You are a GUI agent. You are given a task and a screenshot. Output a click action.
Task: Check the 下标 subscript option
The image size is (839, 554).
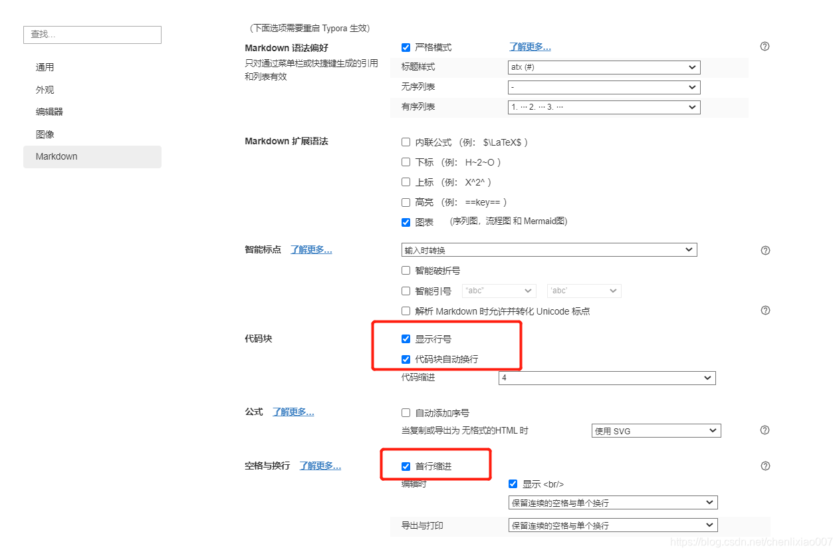tap(406, 162)
